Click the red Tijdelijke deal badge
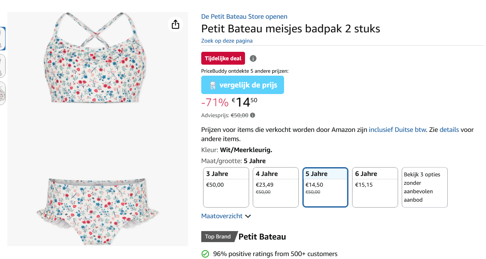Screen dimensions: 486x259 click(223, 58)
